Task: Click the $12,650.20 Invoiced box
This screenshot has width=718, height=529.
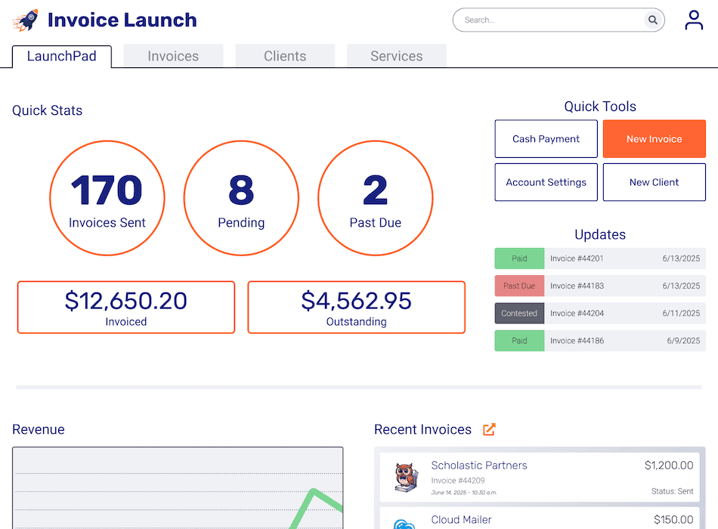Action: (x=126, y=308)
